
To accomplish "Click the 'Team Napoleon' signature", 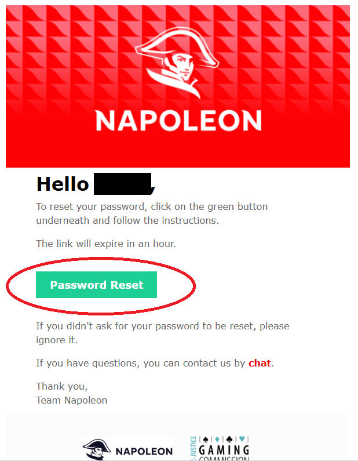I will pos(71,400).
